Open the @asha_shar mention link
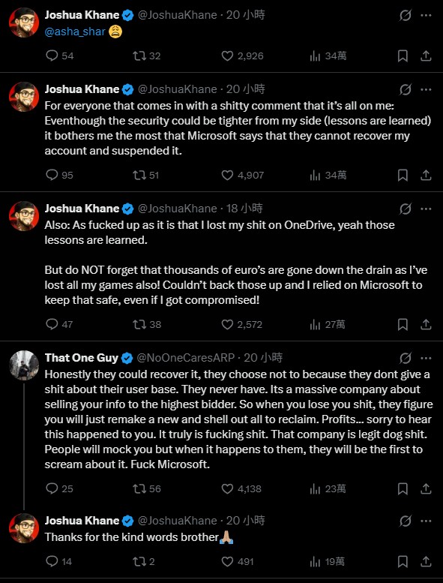Screen dimensions: 443x583 (75, 32)
